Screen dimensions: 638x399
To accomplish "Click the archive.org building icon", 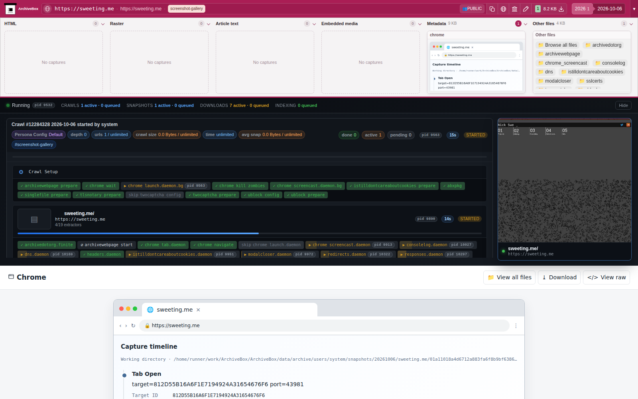I will pyautogui.click(x=515, y=9).
